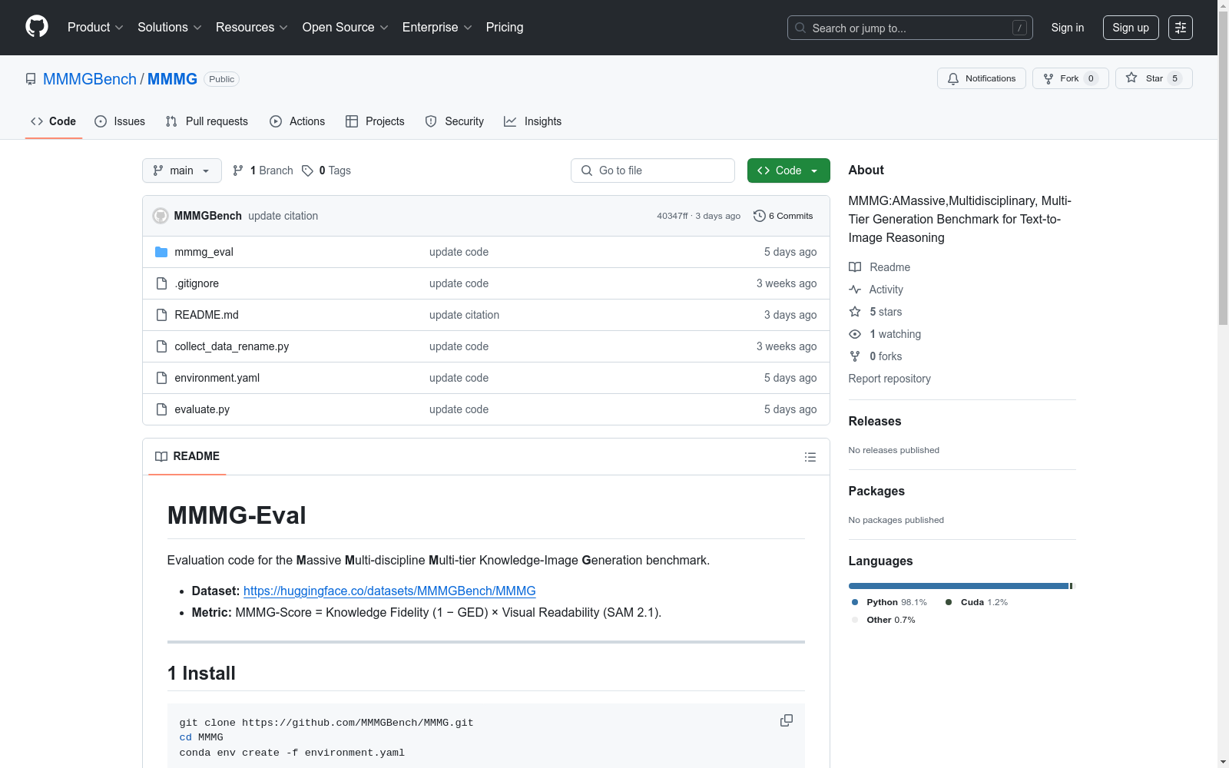Image resolution: width=1229 pixels, height=768 pixels.
Task: Click the Sign in link
Action: [x=1068, y=28]
